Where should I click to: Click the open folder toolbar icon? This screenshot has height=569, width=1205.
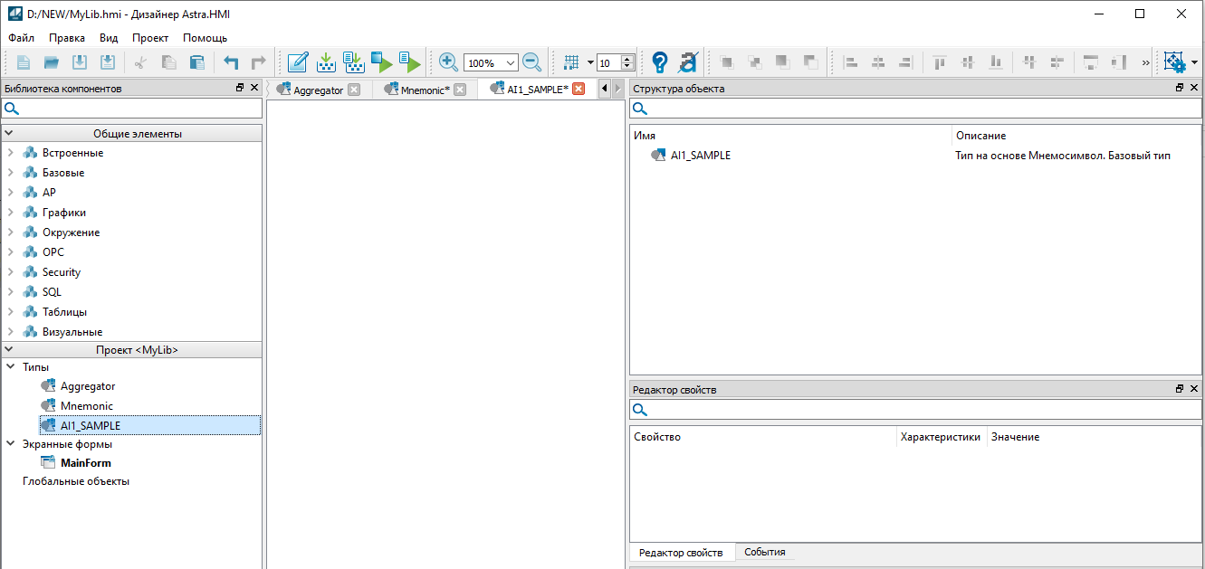click(52, 62)
